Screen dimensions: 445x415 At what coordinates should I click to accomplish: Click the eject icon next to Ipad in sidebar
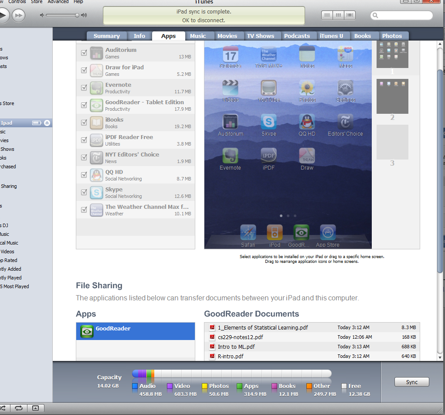coord(47,123)
